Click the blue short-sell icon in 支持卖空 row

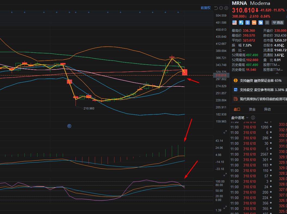(236, 90)
